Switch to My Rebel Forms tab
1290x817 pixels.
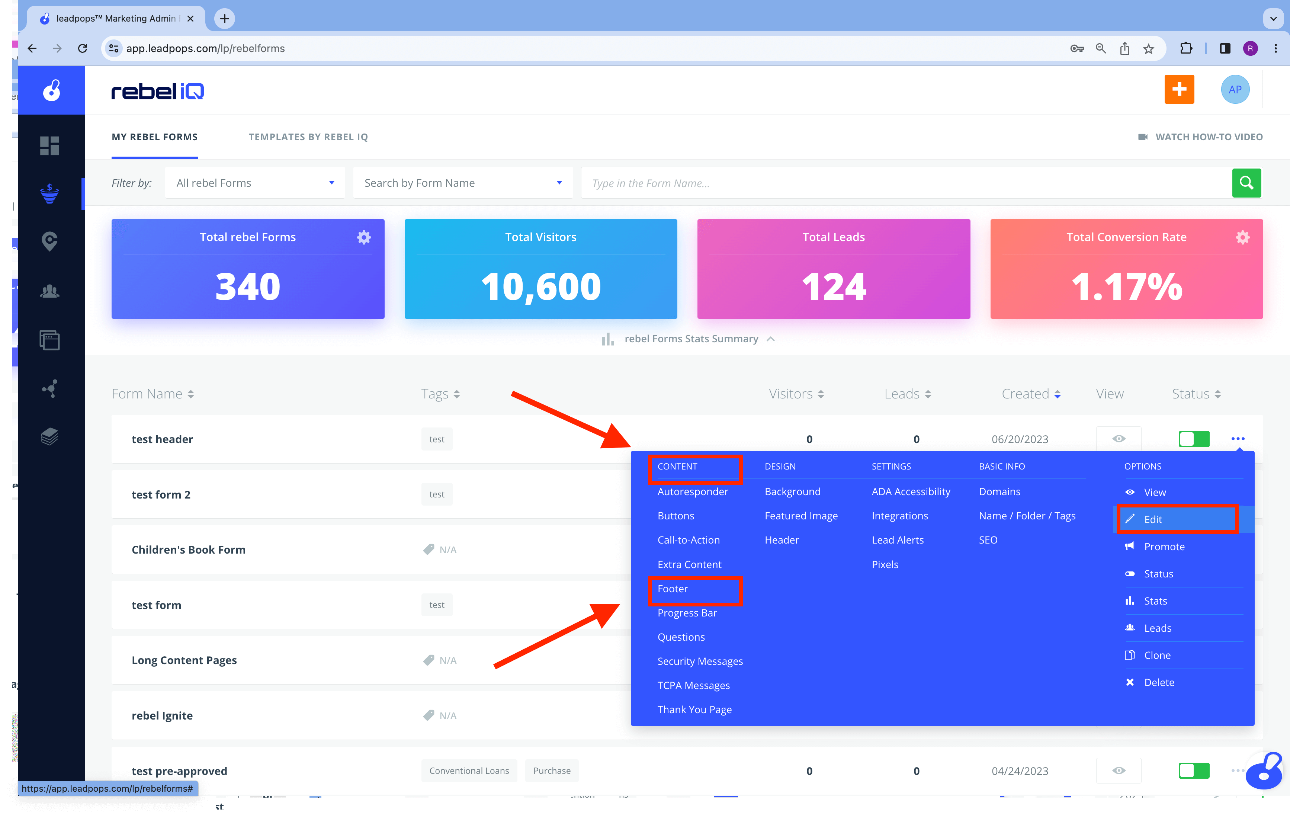point(154,137)
